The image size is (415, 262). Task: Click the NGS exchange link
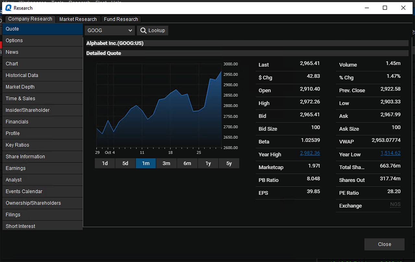tap(395, 204)
